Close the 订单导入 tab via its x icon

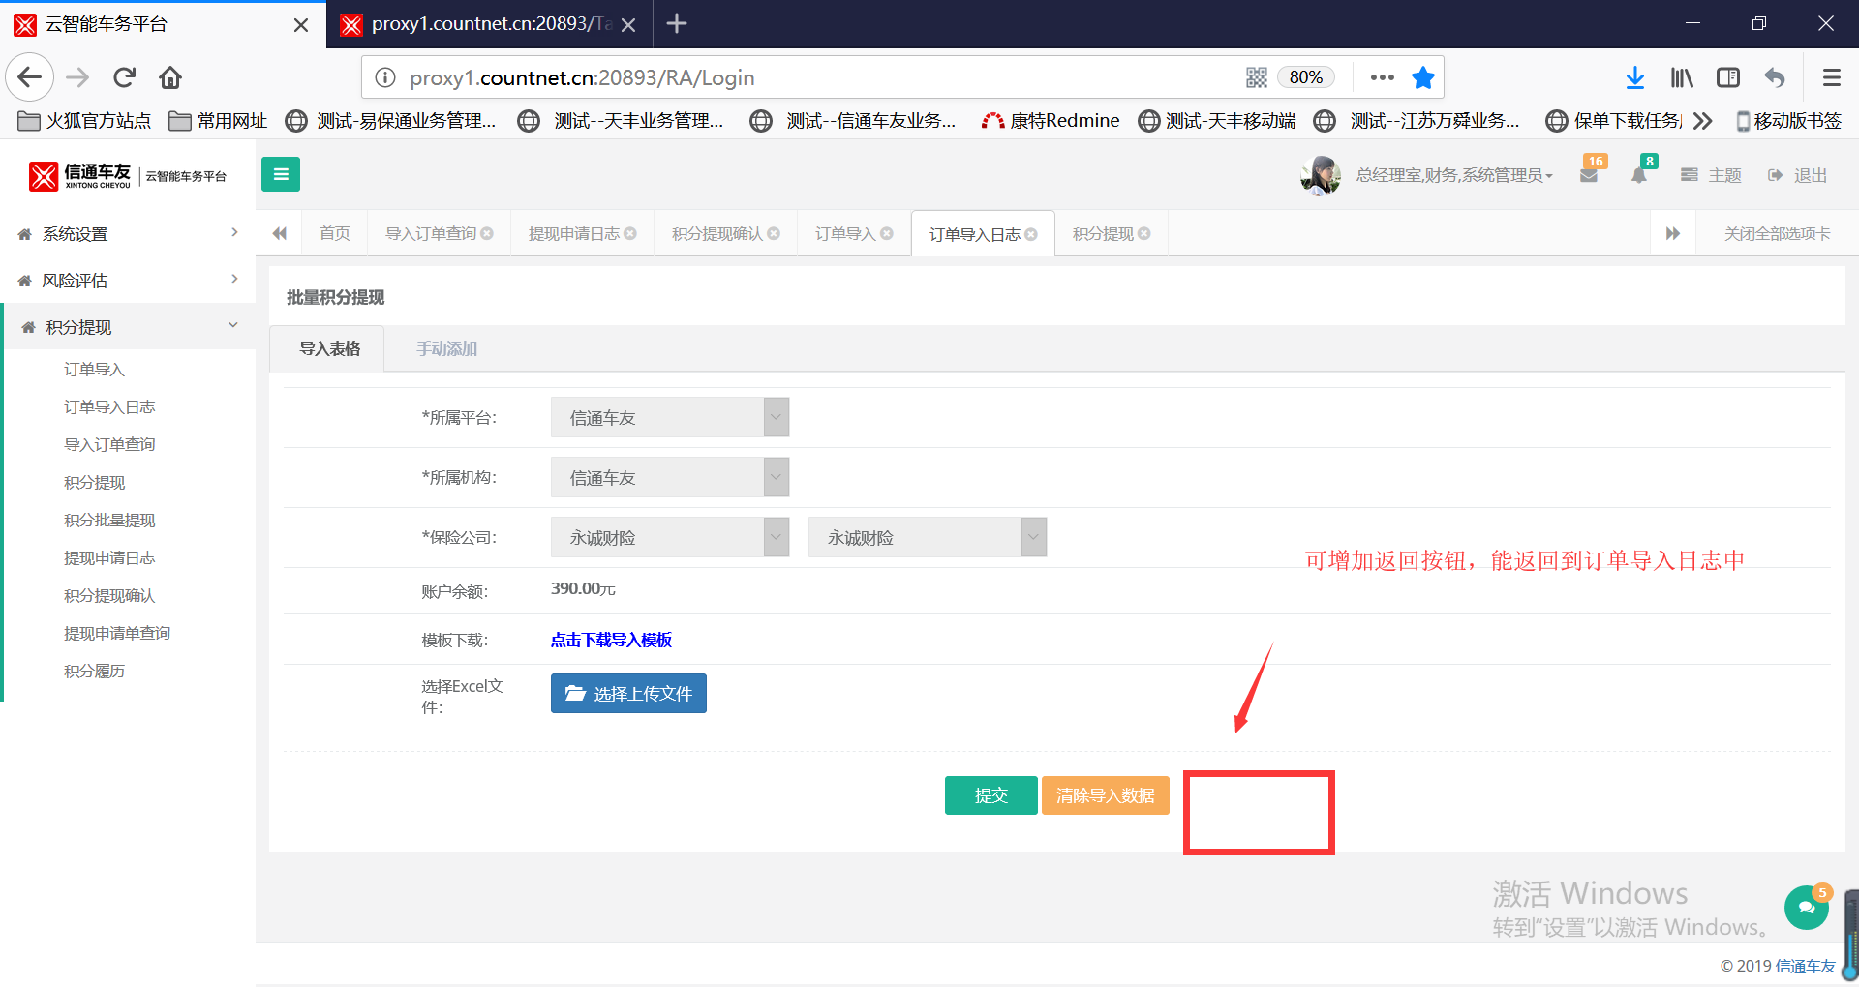tap(887, 233)
